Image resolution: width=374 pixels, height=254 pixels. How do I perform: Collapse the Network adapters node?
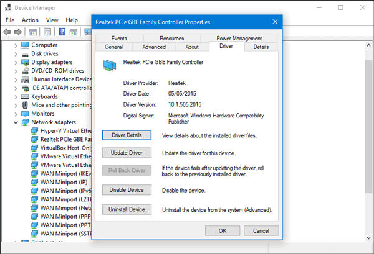pyautogui.click(x=16, y=122)
